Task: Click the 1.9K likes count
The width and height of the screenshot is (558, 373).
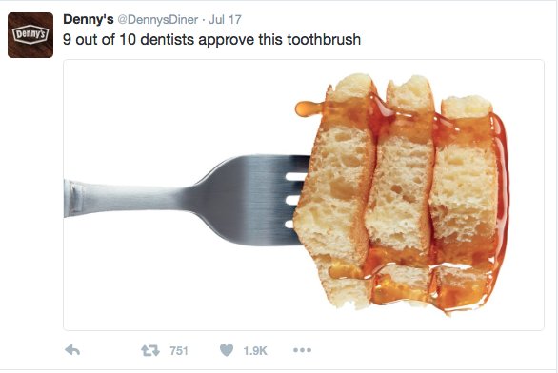Action: 255,351
